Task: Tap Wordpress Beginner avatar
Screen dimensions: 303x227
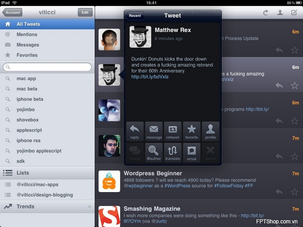Action: tap(109, 181)
